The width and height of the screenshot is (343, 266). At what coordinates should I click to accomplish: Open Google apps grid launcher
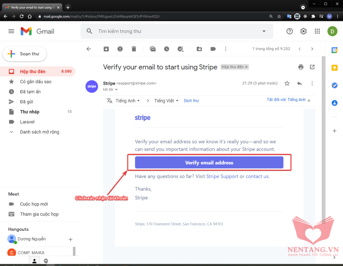click(x=317, y=31)
